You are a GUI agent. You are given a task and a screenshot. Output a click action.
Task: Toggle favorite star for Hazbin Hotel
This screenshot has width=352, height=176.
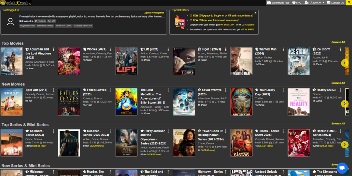pyautogui.click(x=315, y=131)
